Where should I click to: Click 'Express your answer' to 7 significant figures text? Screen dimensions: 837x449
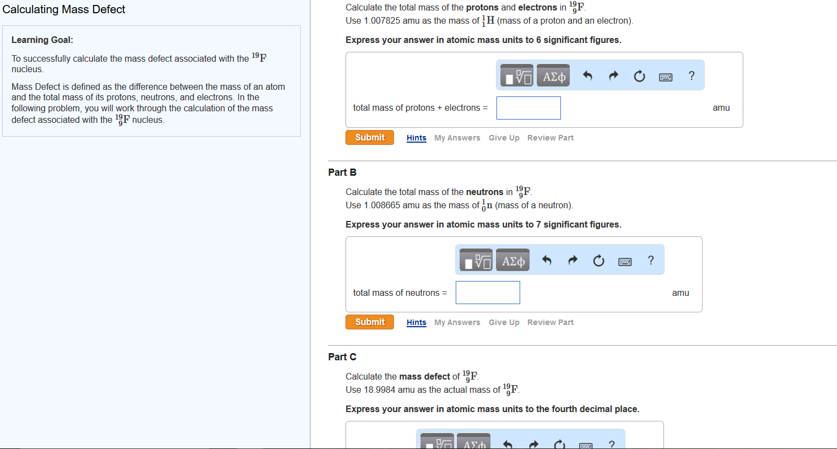pyautogui.click(x=483, y=224)
